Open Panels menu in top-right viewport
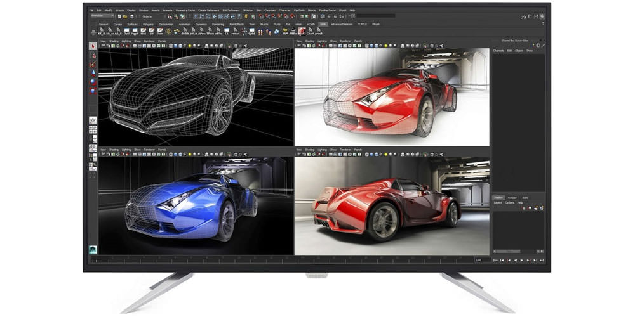 point(358,41)
